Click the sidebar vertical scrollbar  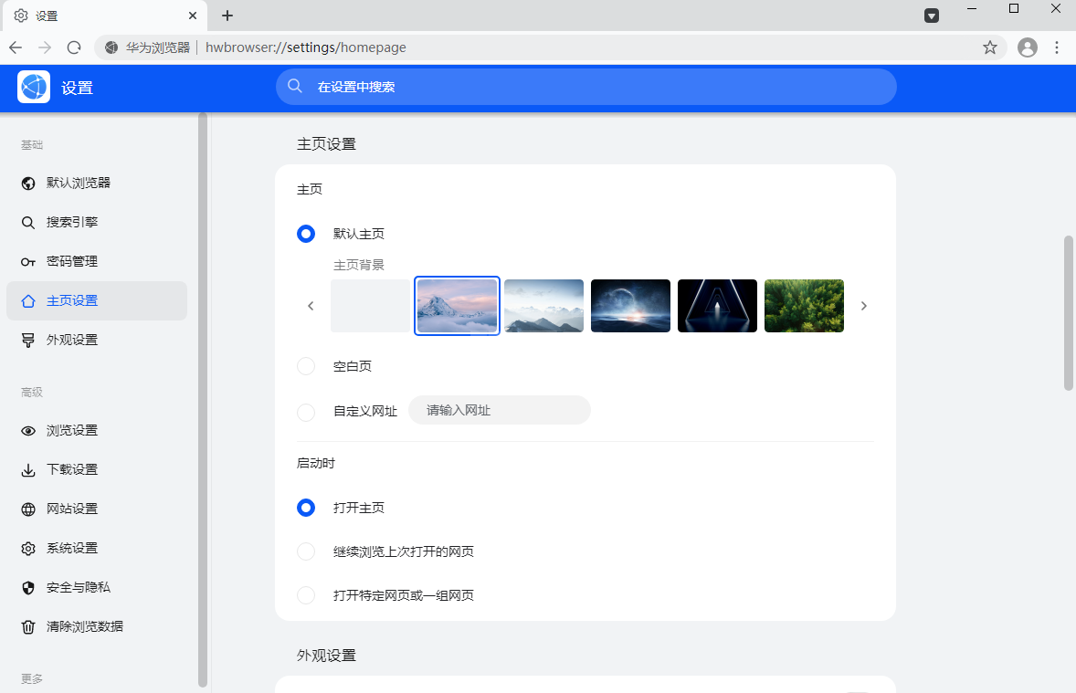(x=203, y=400)
